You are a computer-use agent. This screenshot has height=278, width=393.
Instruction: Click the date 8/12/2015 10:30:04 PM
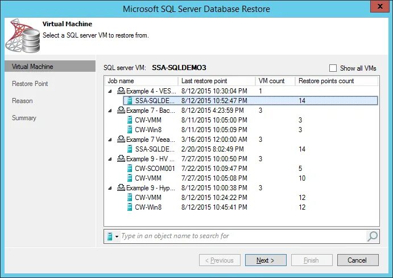coord(214,91)
